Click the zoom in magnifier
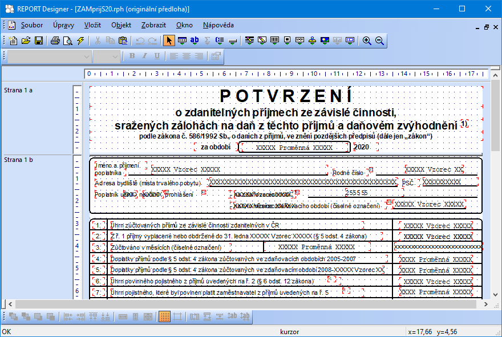502x337 pixels. coord(367,40)
